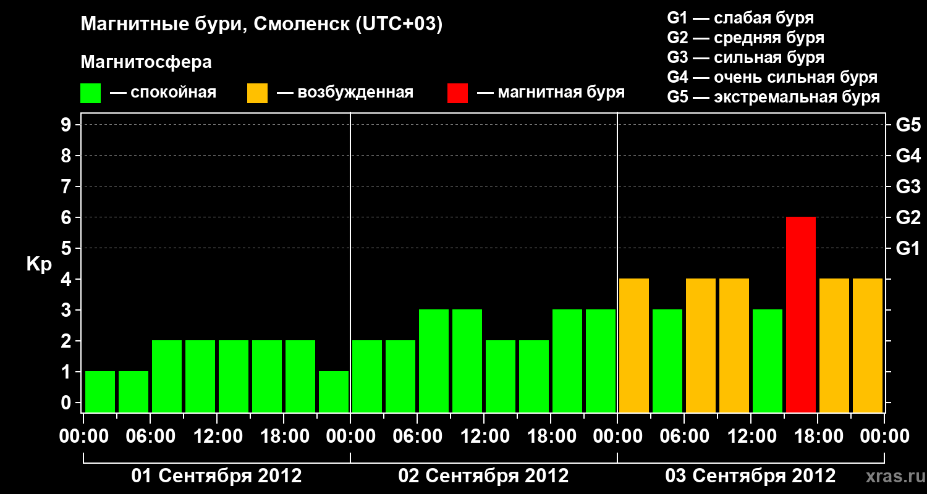This screenshot has width=927, height=494.
Task: Click the first orange bar of 03 September
Action: (x=634, y=346)
